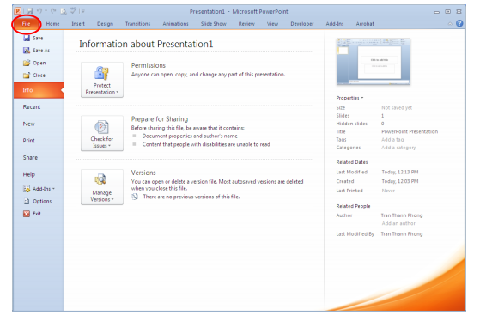Open PowerPoint Options
Image resolution: width=486 pixels, height=321 pixels.
38,201
